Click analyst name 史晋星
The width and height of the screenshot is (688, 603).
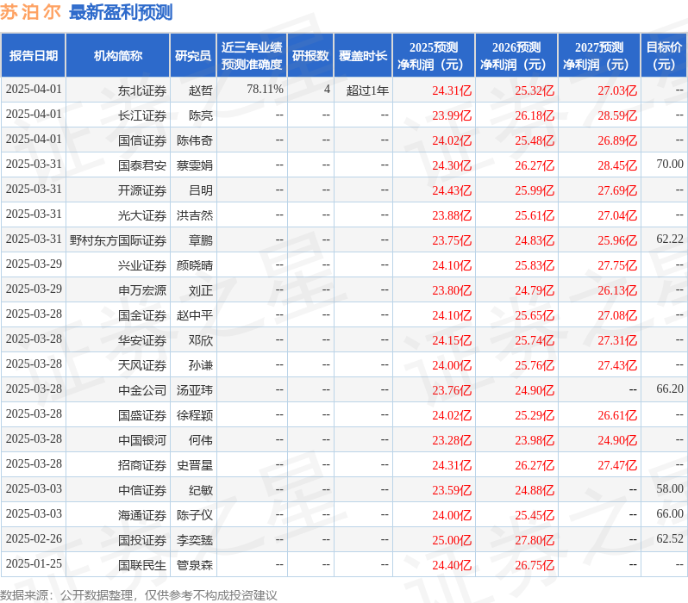[194, 466]
